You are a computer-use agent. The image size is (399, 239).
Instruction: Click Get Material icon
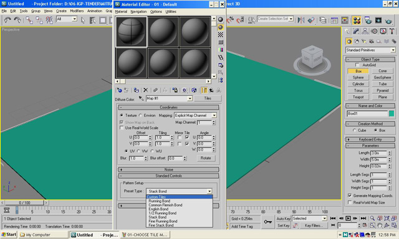(119, 90)
